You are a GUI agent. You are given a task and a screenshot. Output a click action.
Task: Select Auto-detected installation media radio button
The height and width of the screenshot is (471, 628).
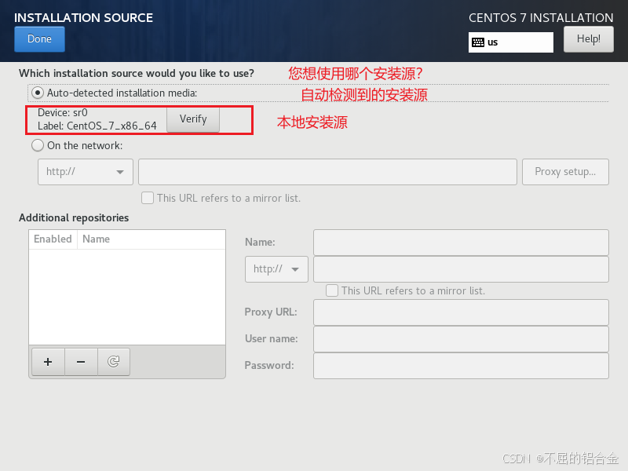coord(38,93)
